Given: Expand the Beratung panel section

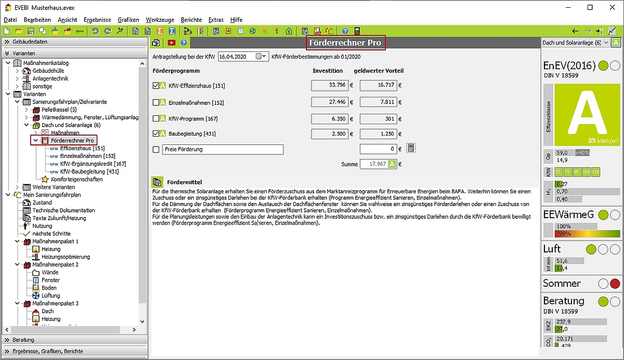Looking at the screenshot, I should 75,340.
